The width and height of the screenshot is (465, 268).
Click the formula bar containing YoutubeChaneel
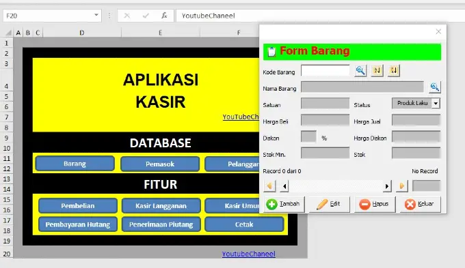point(320,16)
